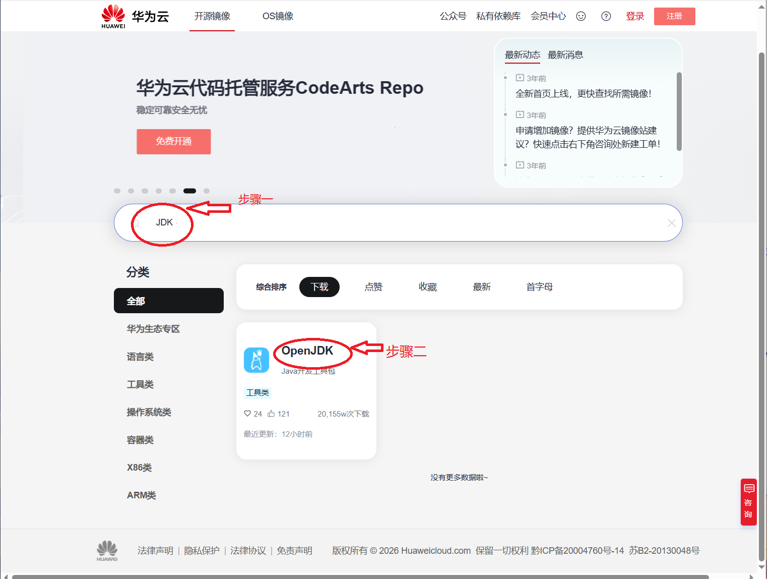Switch to the 最新消息 tab
Viewport: 774px width, 579px height.
click(x=565, y=55)
